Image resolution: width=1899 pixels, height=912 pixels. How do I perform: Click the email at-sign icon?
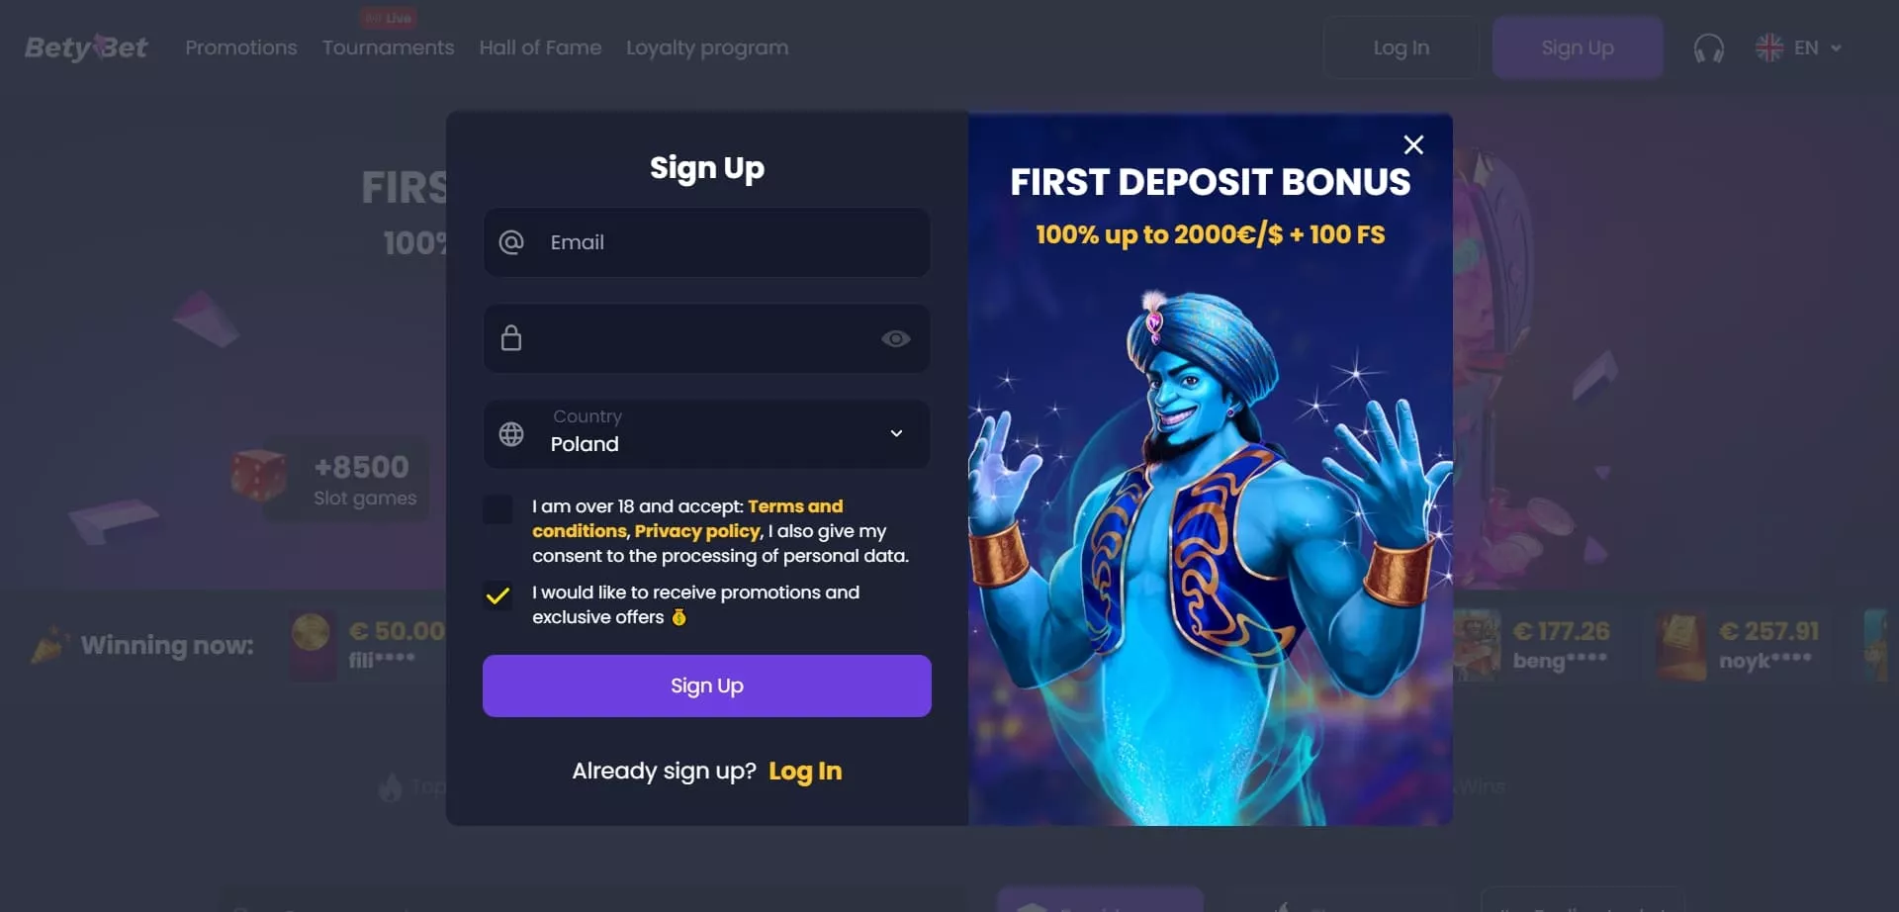coord(511,242)
